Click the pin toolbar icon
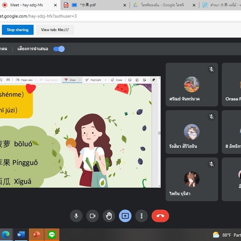241x241 pixels. pos(153,80)
